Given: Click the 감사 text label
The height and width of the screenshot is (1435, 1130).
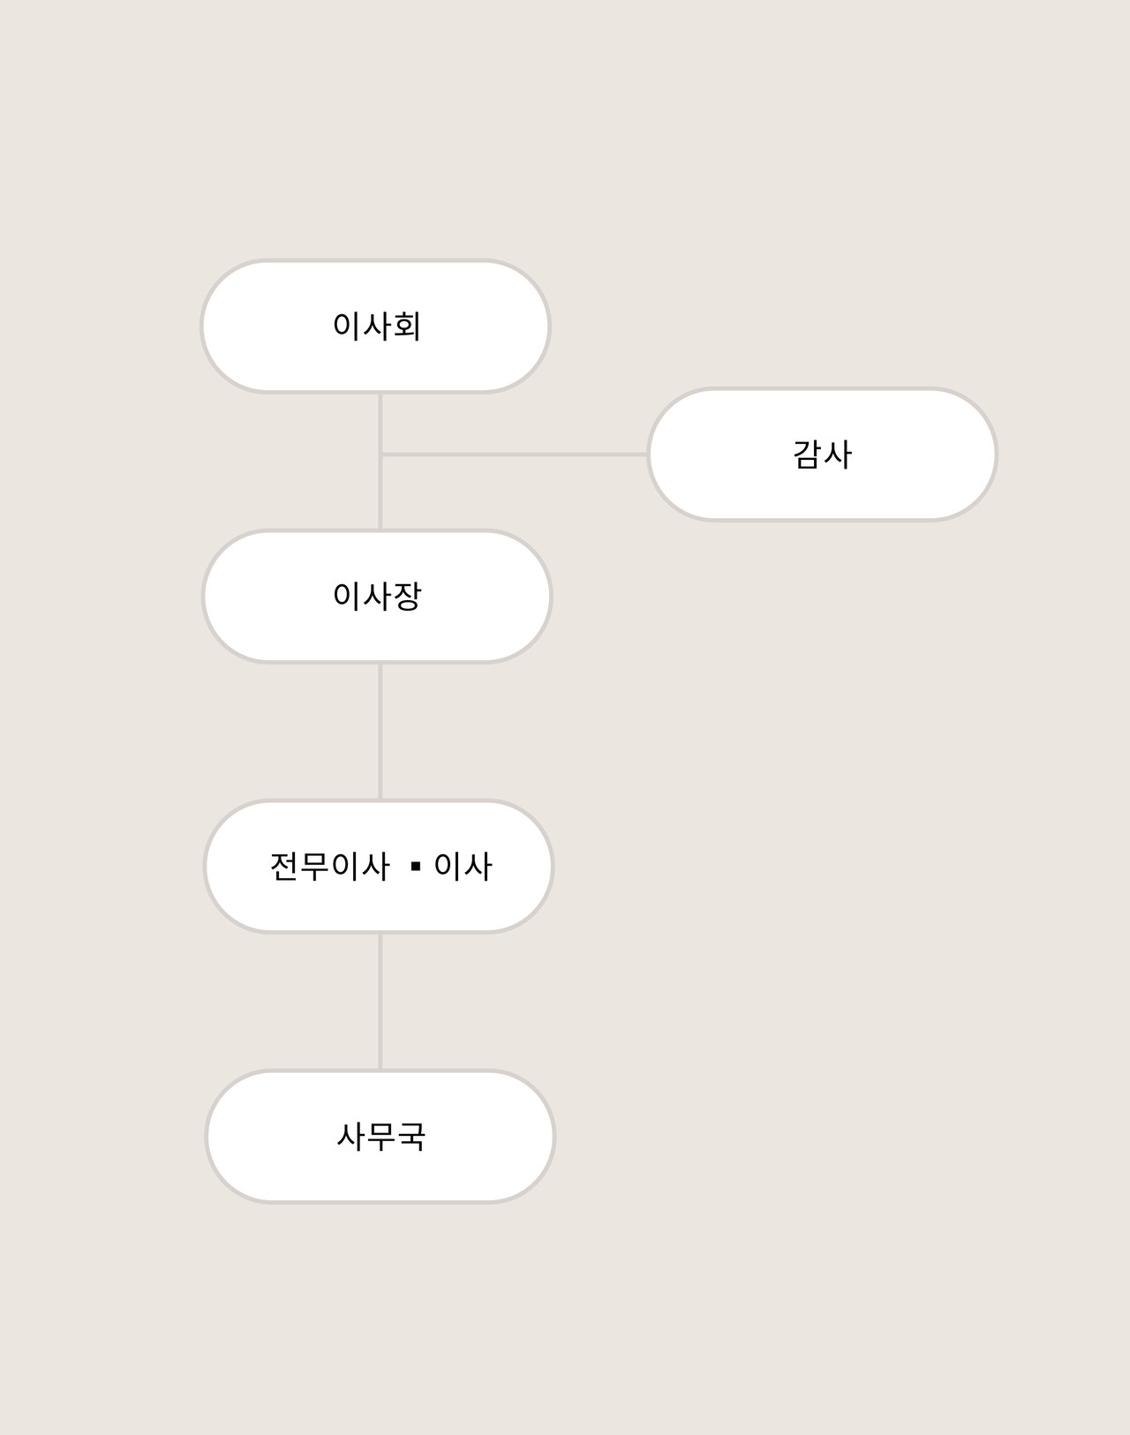Looking at the screenshot, I should pyautogui.click(x=822, y=455).
